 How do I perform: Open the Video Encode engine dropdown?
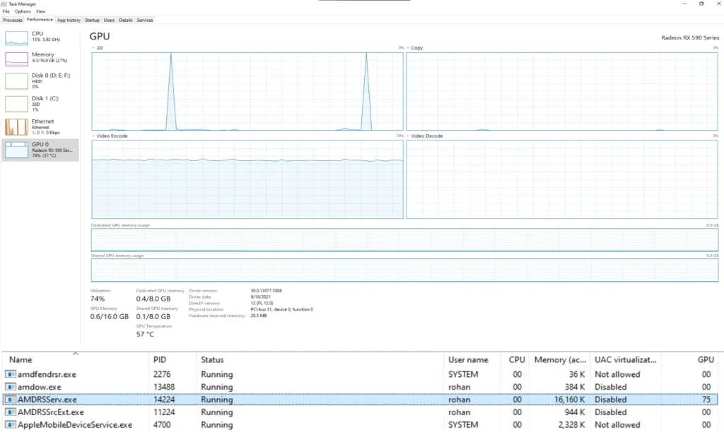click(x=94, y=136)
